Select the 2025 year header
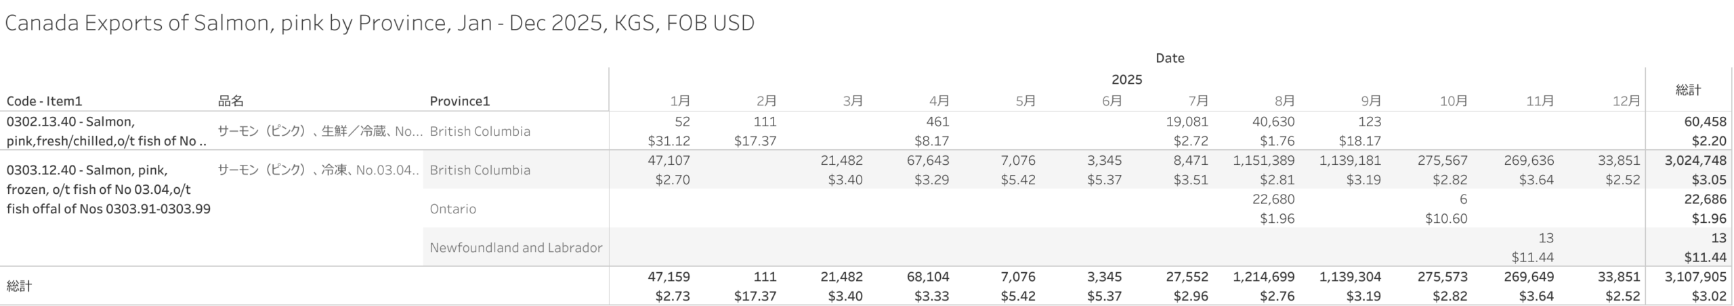 click(1126, 80)
